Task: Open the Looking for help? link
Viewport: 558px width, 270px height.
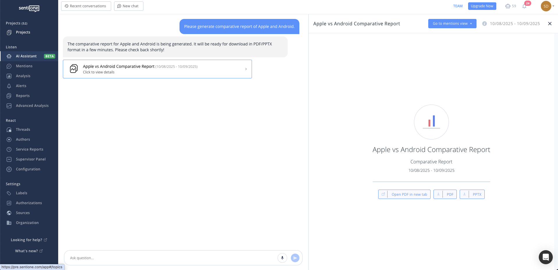Action: point(29,240)
